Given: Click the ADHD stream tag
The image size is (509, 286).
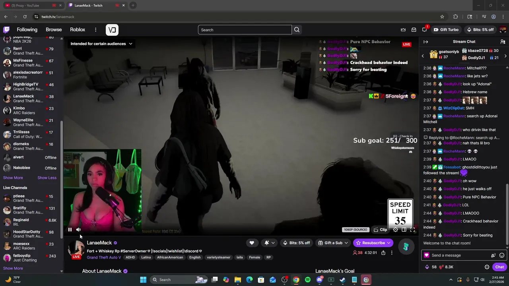Looking at the screenshot, I should [x=130, y=257].
